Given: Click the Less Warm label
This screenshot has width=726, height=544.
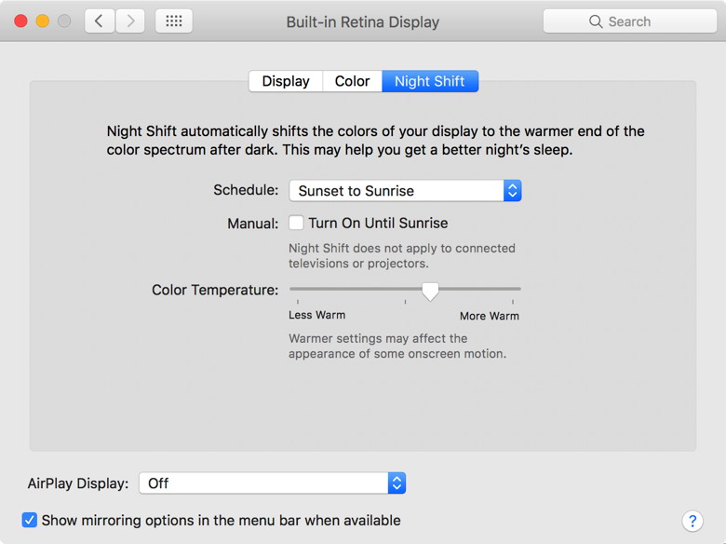Looking at the screenshot, I should 317,315.
